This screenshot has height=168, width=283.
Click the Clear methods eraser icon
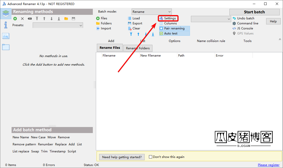click(x=30, y=19)
